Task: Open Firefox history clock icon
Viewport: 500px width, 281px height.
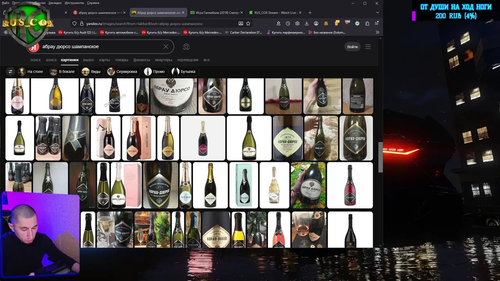Action: 288,23
